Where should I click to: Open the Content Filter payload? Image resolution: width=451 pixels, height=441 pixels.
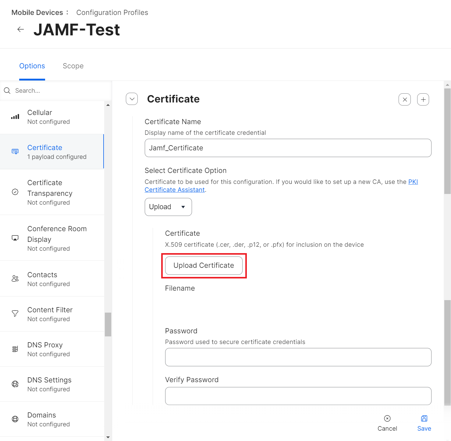pos(50,314)
